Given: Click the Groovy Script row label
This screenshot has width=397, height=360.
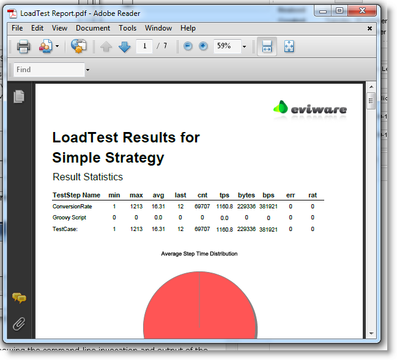Looking at the screenshot, I should coord(69,218).
